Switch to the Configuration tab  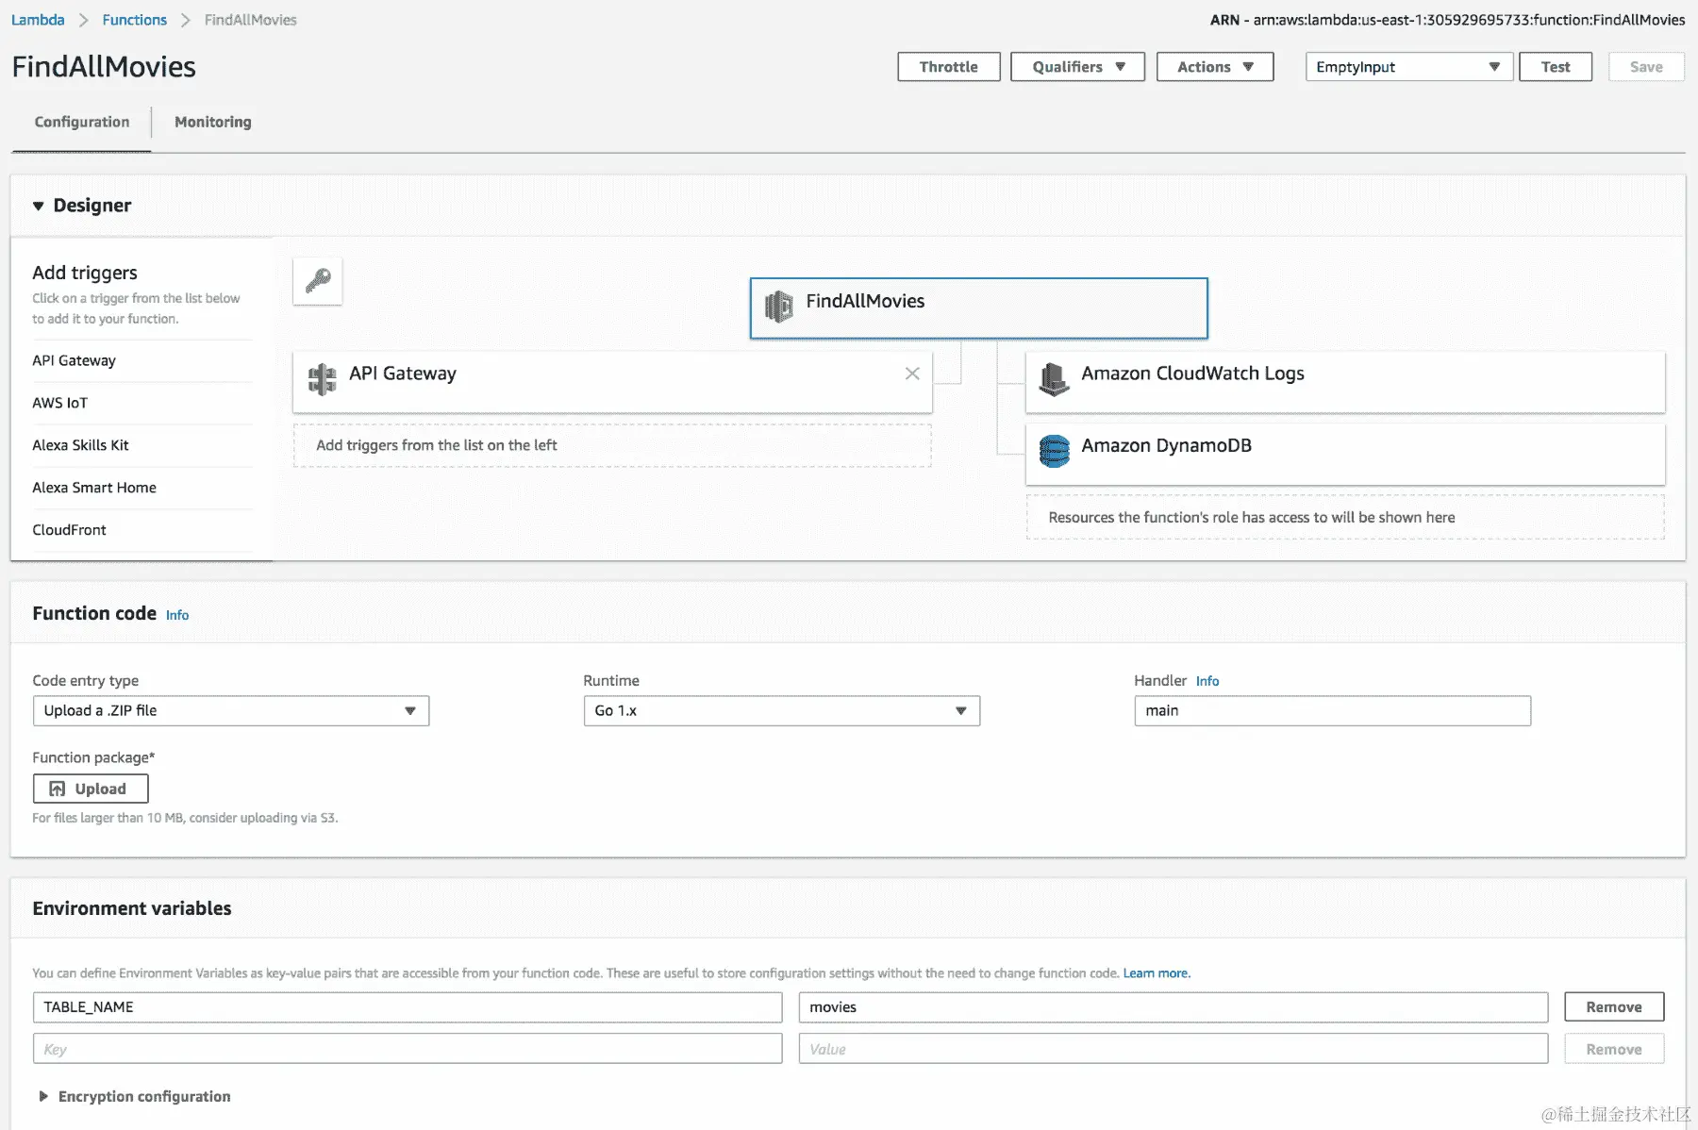[x=82, y=122]
